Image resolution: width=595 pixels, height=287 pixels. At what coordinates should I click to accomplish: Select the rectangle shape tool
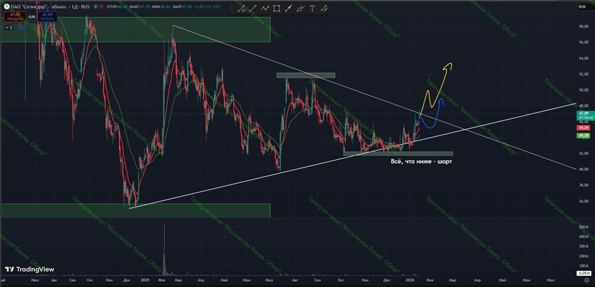click(x=277, y=8)
